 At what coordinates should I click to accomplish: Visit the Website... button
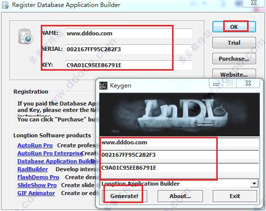pos(234,74)
